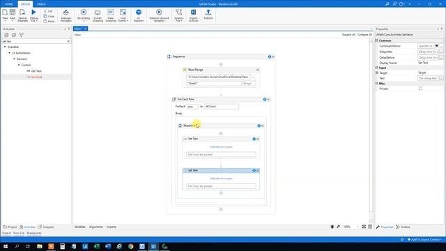
Task: Toggle the Private checkbox
Action: point(420,89)
